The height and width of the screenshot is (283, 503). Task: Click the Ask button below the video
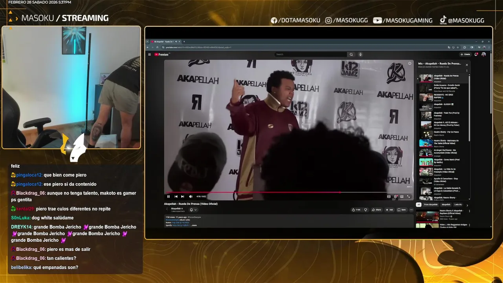pos(389,210)
